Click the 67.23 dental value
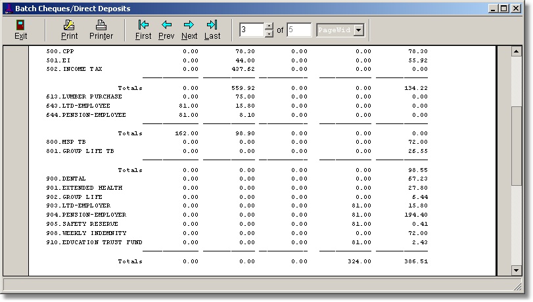533x302 pixels. (x=418, y=179)
